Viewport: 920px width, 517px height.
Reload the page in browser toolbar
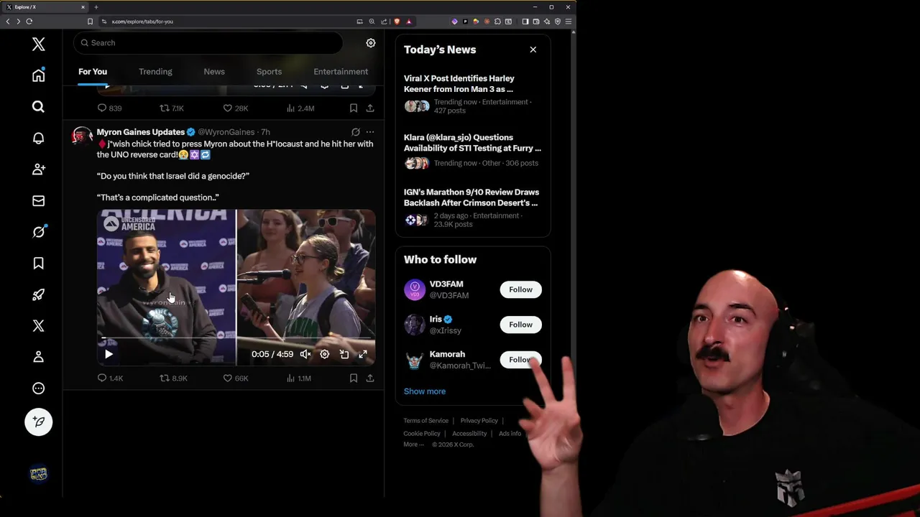(29, 22)
